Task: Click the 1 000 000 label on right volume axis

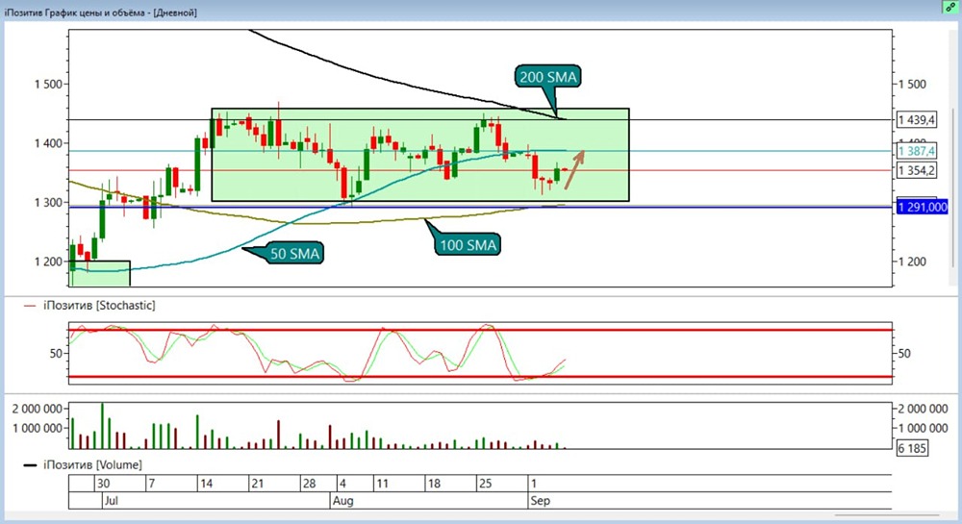Action: (923, 428)
